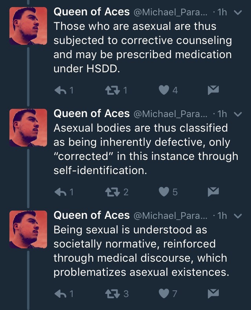Retweet the tweet about self-identification

(x=112, y=192)
